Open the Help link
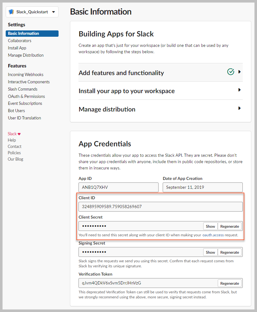Image resolution: width=257 pixels, height=312 pixels. [12, 140]
